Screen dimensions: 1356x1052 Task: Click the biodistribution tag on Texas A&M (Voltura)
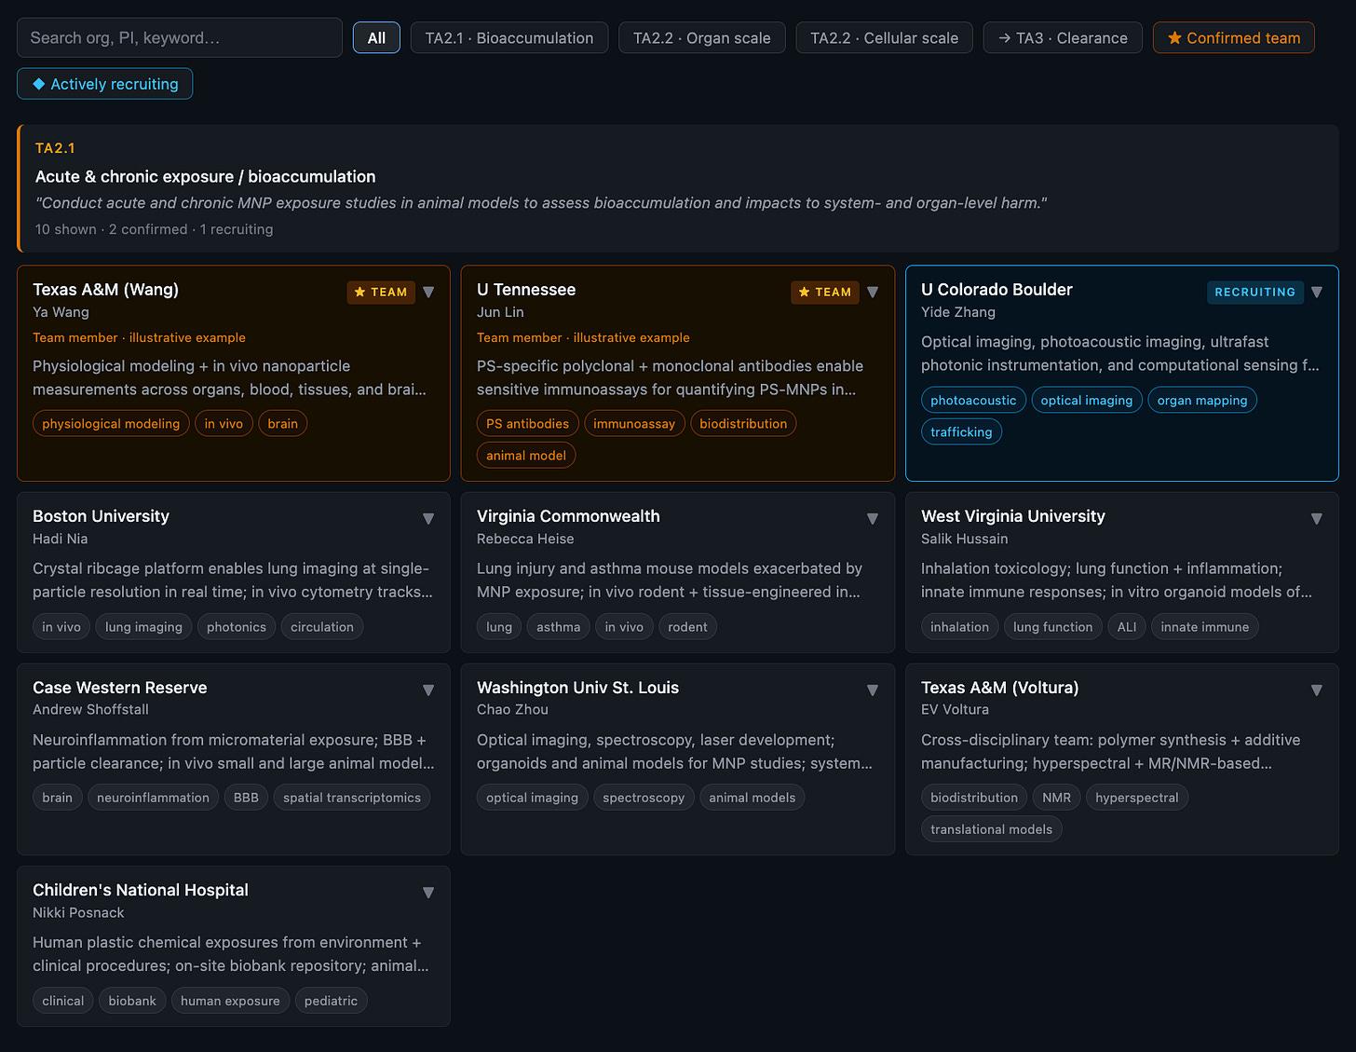point(974,798)
